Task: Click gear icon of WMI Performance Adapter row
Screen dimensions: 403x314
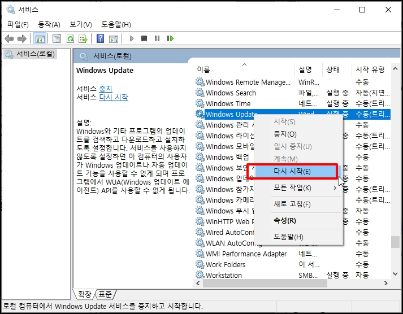Action: click(200, 254)
